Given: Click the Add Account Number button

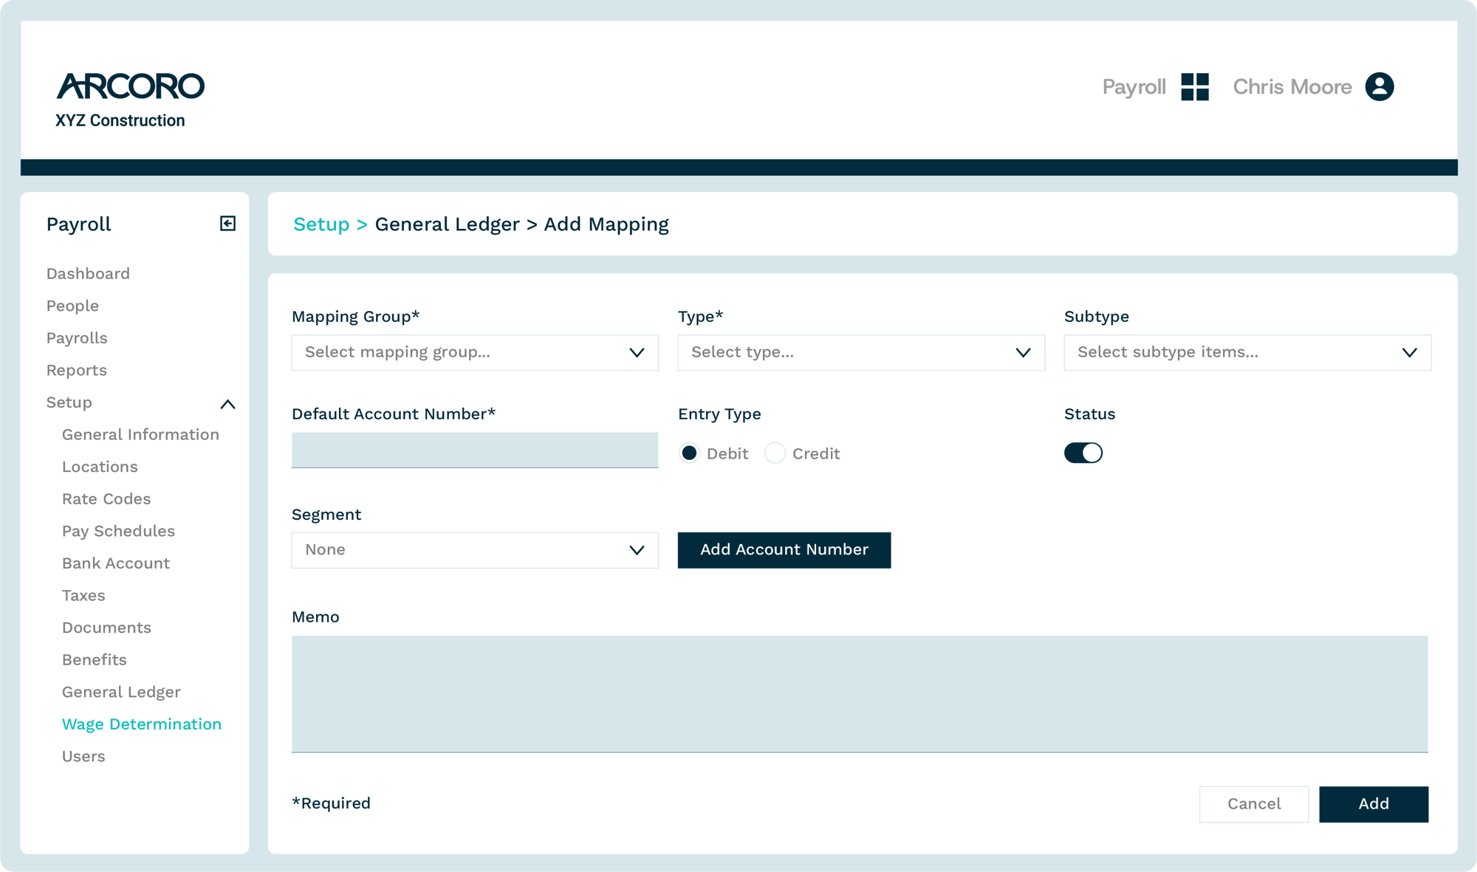Looking at the screenshot, I should click(x=784, y=550).
